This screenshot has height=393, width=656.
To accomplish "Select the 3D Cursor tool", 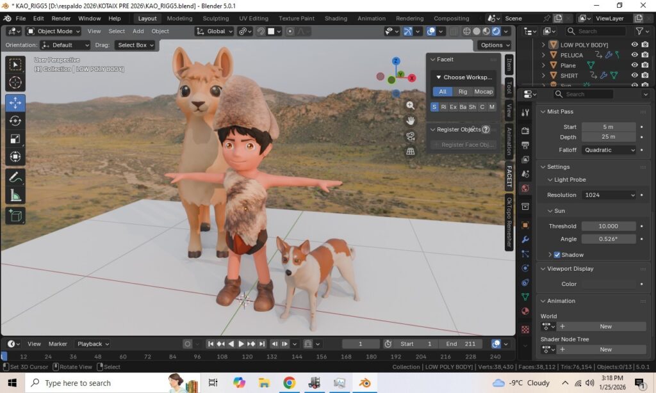I will [15, 83].
